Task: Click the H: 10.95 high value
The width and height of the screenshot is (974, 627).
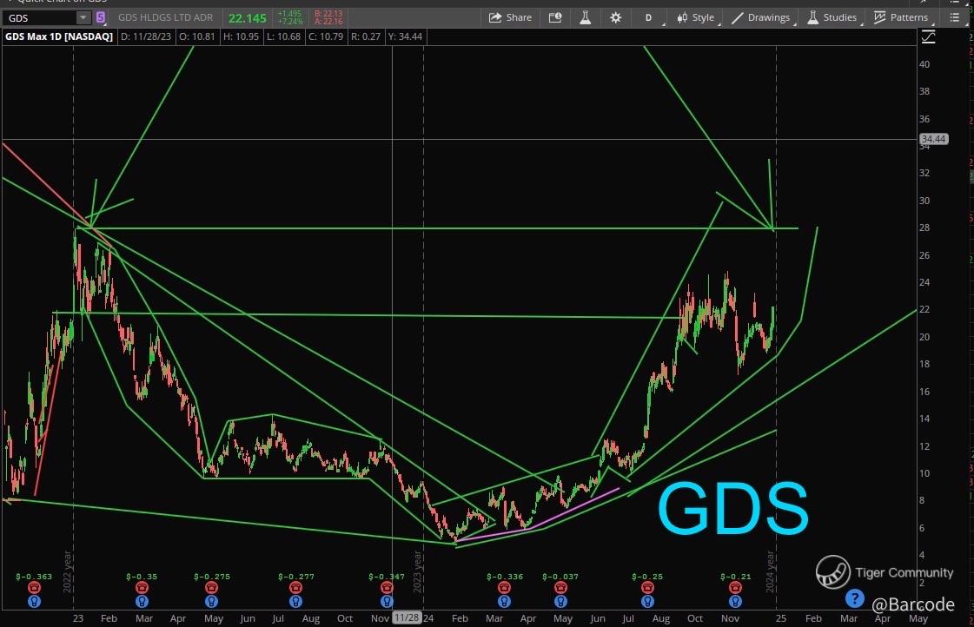Action: [241, 36]
